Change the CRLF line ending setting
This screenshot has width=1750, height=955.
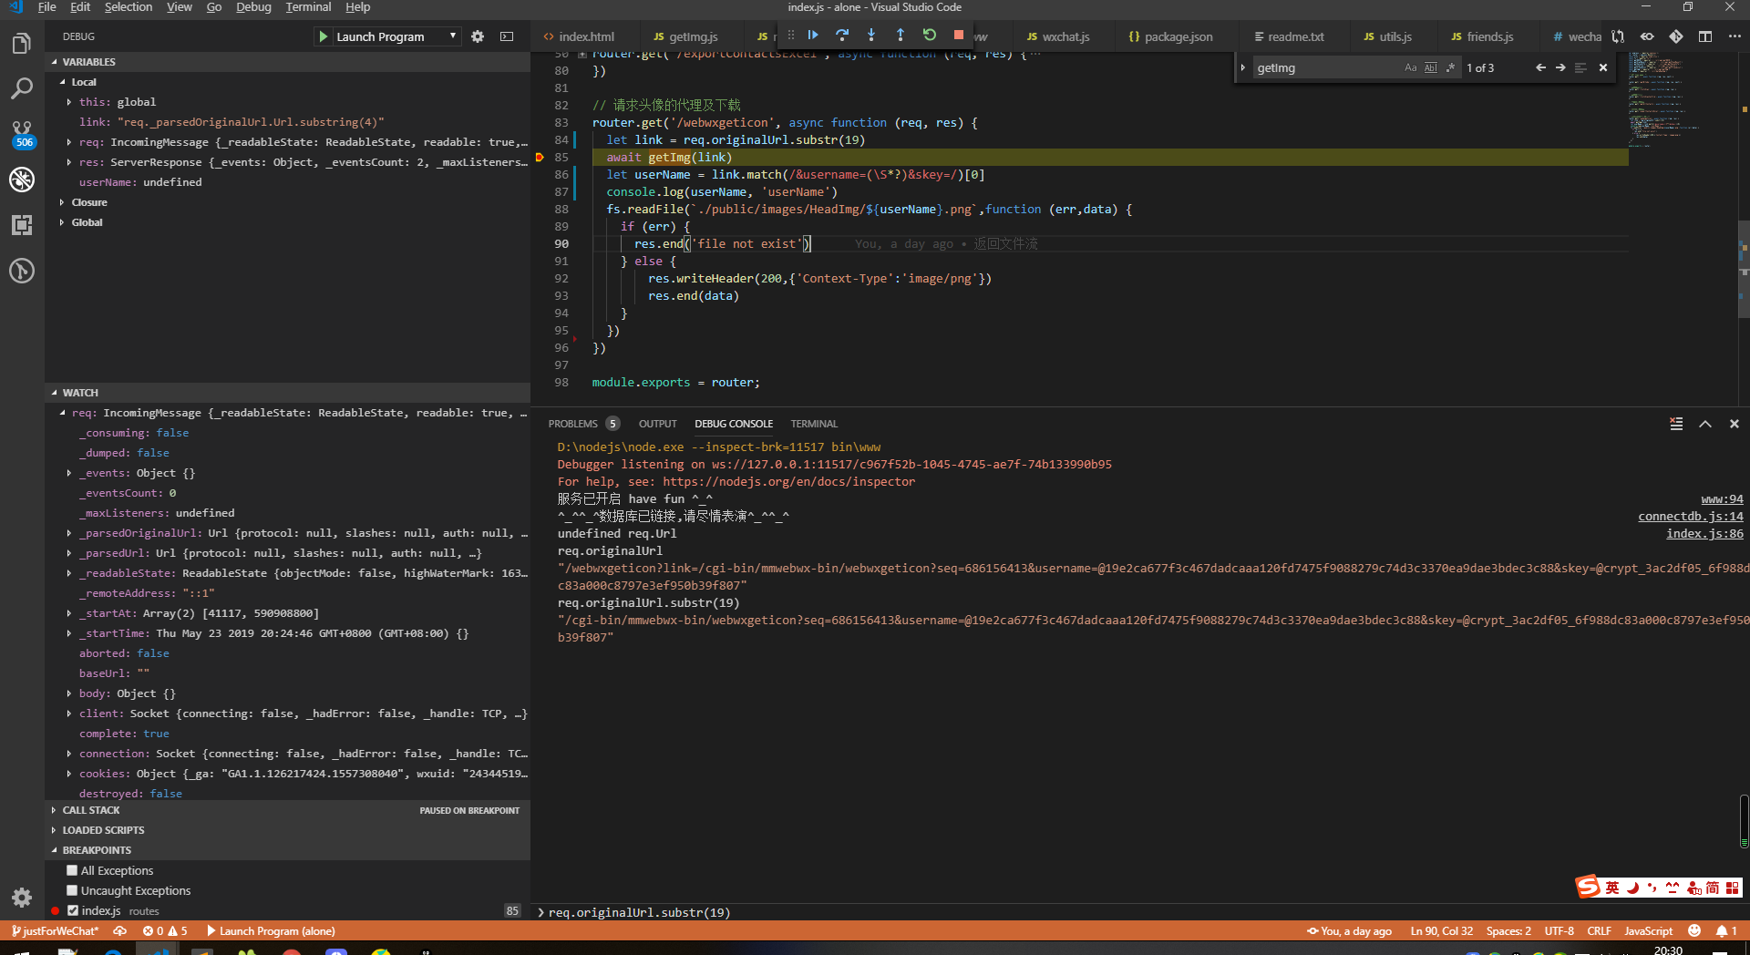tap(1599, 931)
